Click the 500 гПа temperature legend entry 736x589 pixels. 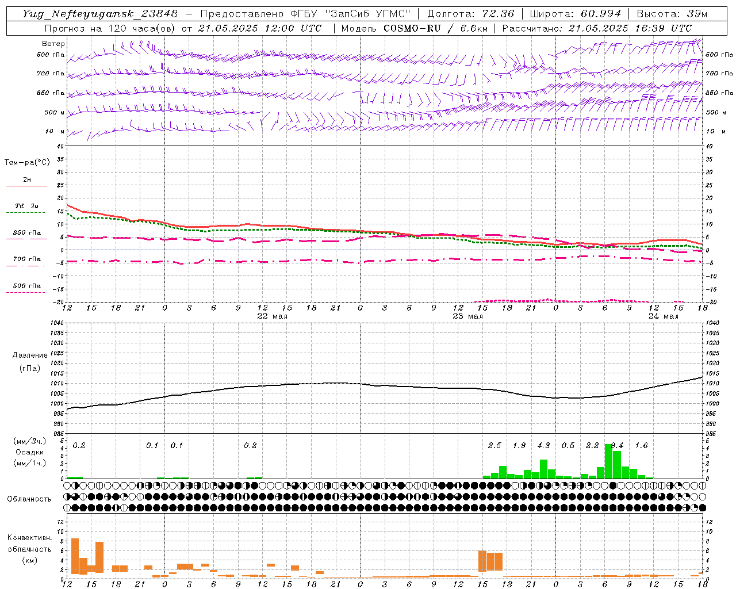27,286
